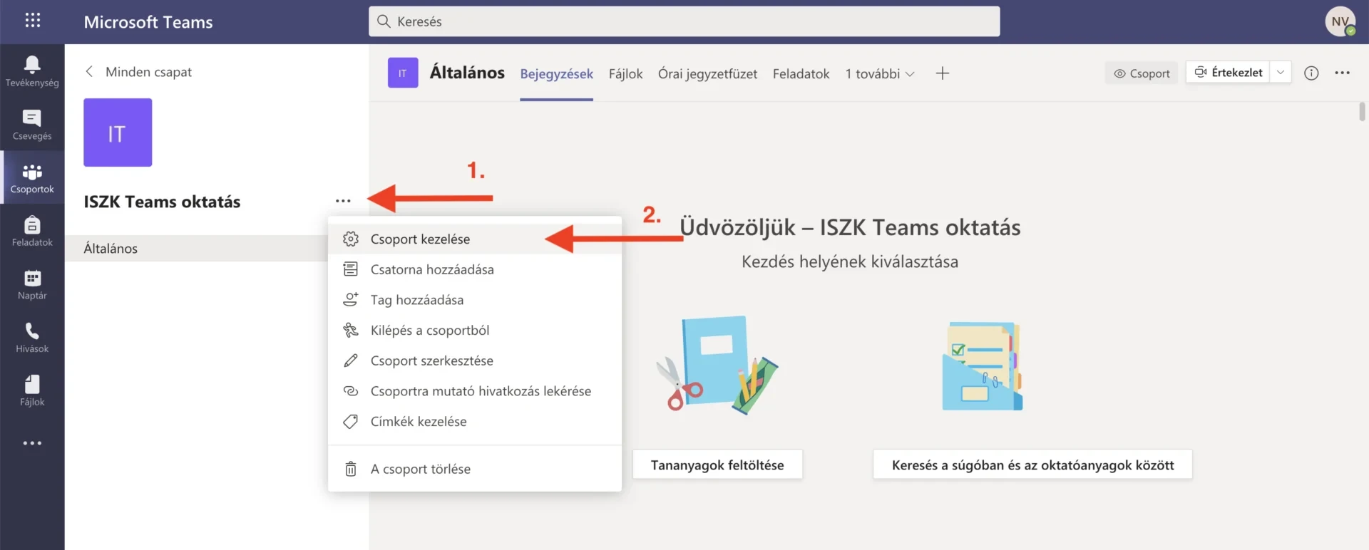1369x550 pixels.
Task: Switch to the Fájlok tab
Action: click(625, 73)
